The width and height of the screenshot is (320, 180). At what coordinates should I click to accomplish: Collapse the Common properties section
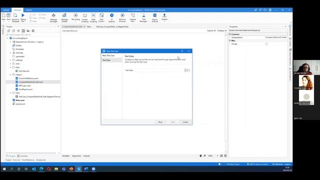pos(230,34)
